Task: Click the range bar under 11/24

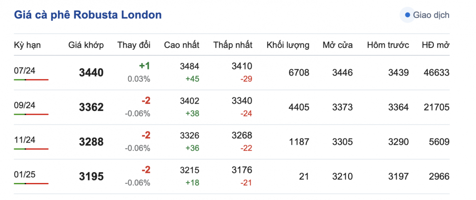Action: (31, 148)
